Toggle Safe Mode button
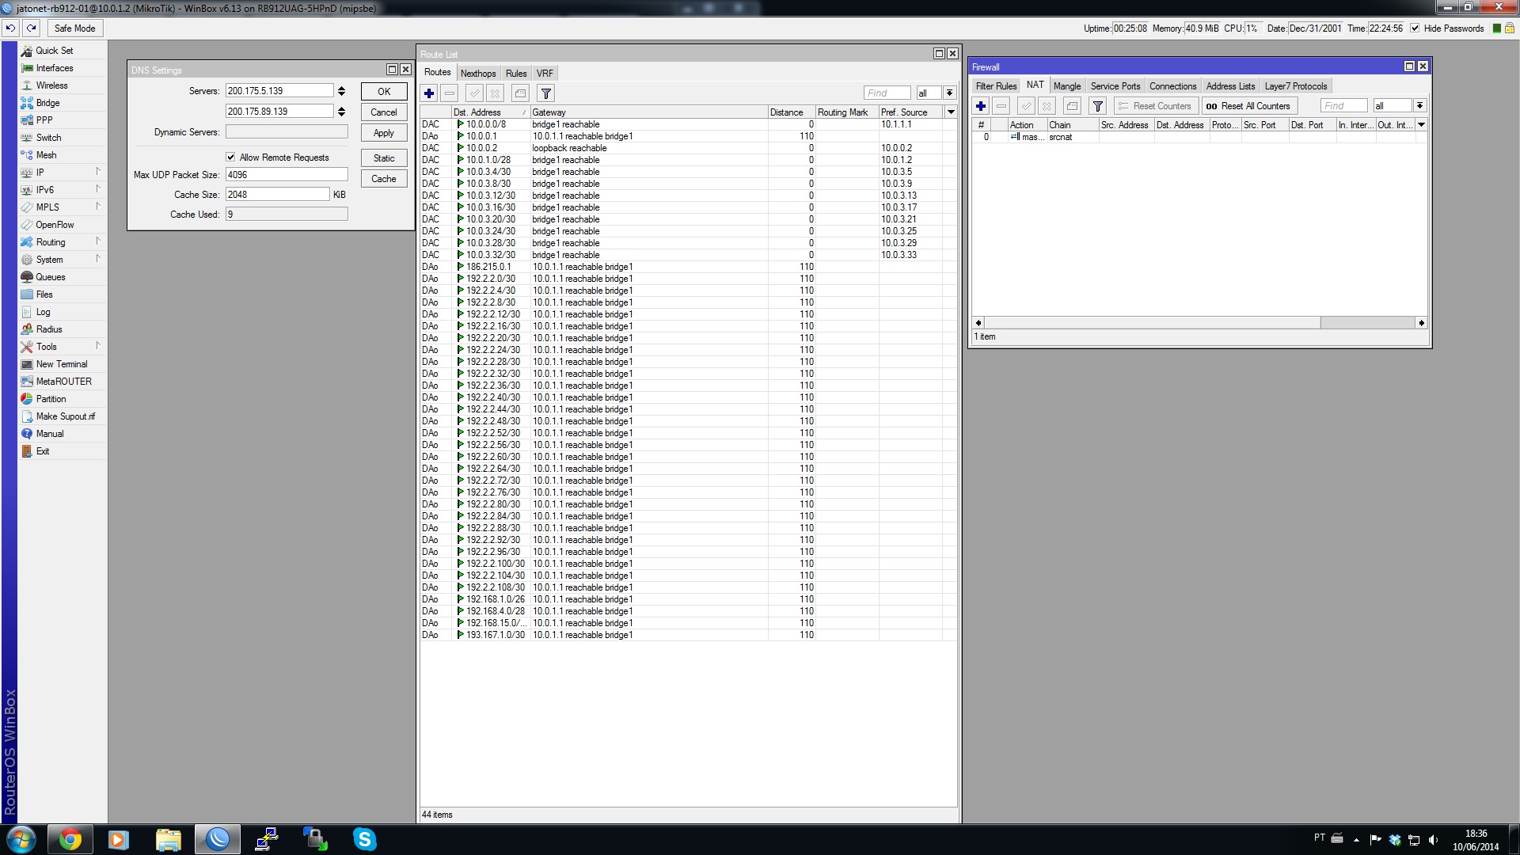The height and width of the screenshot is (855, 1520). (x=74, y=28)
